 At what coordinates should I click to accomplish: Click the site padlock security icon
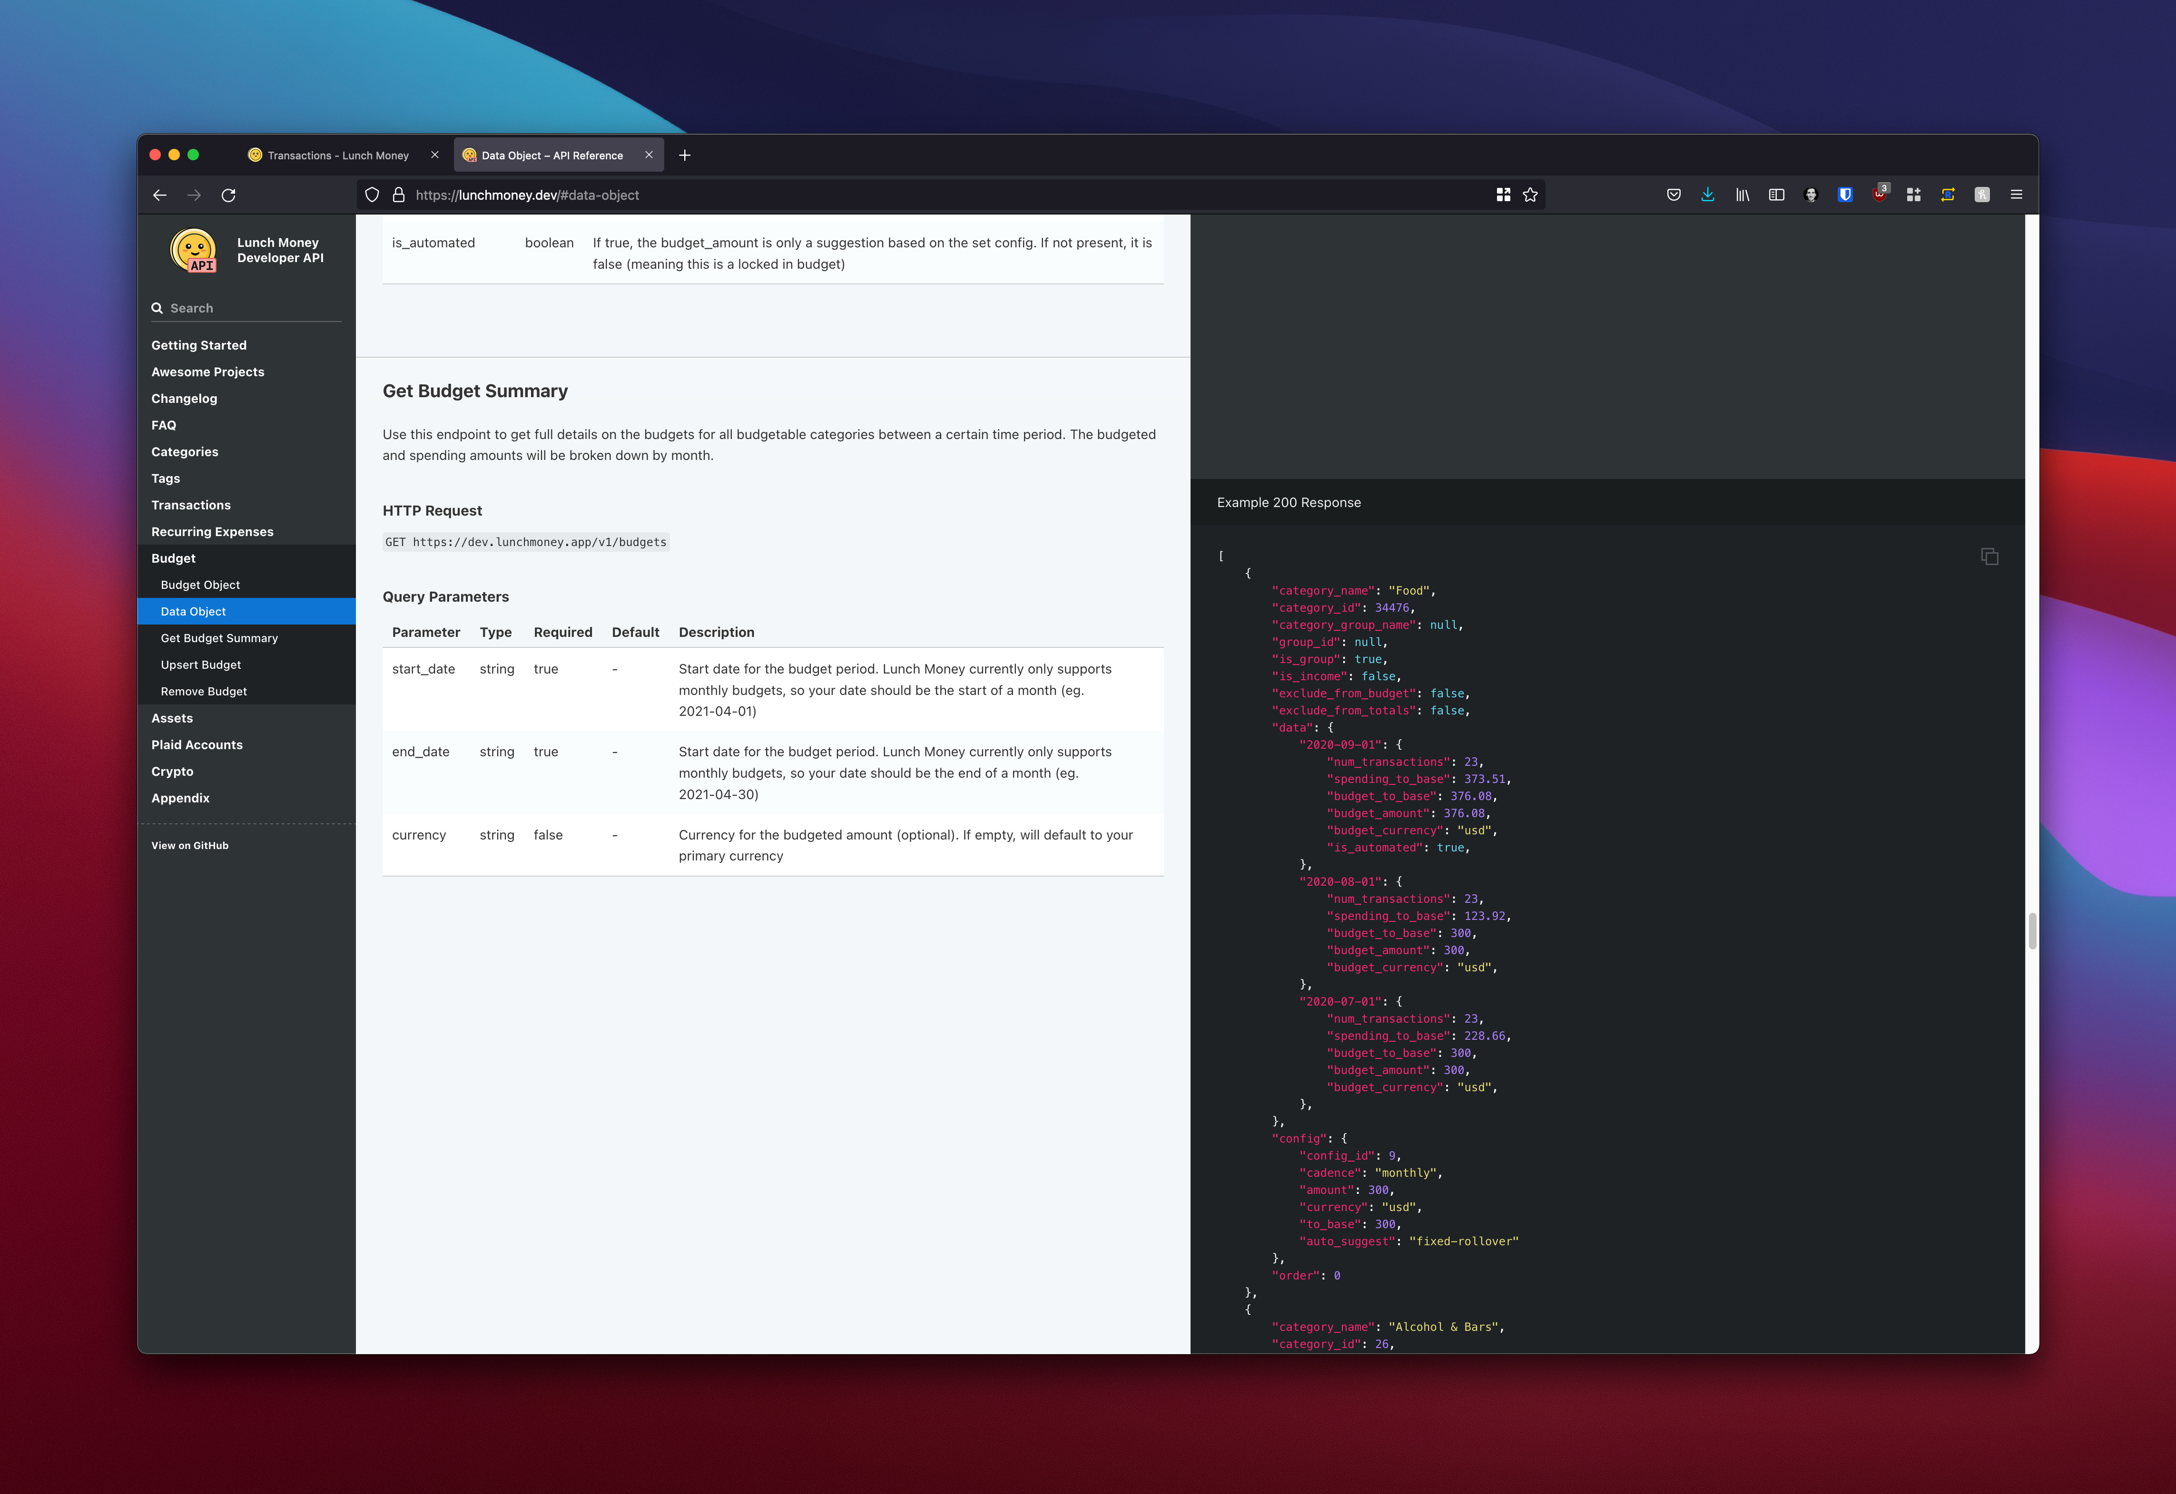[x=399, y=195]
